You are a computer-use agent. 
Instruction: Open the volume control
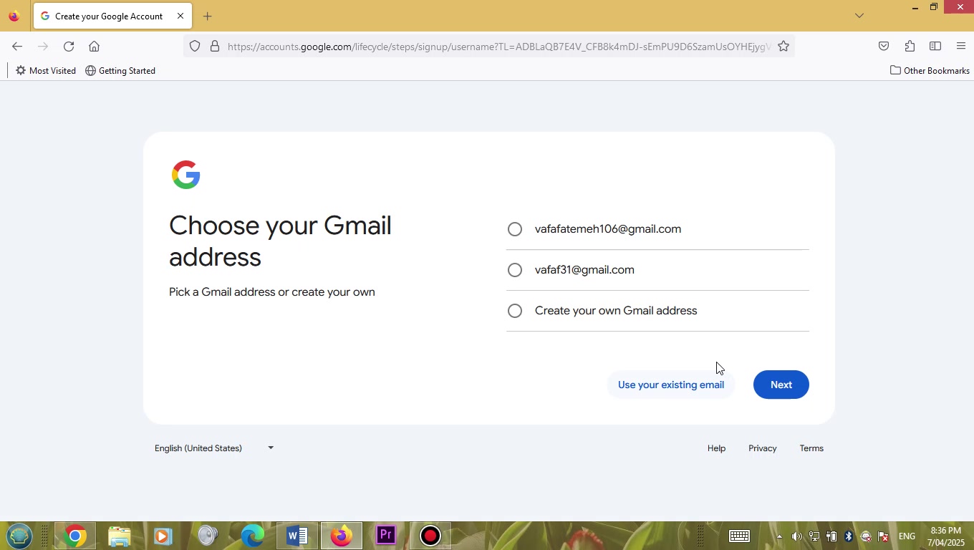pos(796,536)
